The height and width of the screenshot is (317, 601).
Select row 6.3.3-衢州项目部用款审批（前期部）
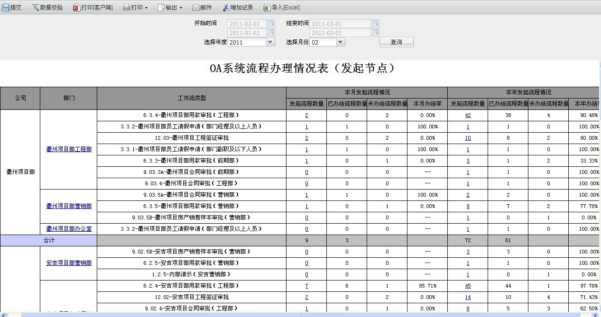pyautogui.click(x=192, y=161)
